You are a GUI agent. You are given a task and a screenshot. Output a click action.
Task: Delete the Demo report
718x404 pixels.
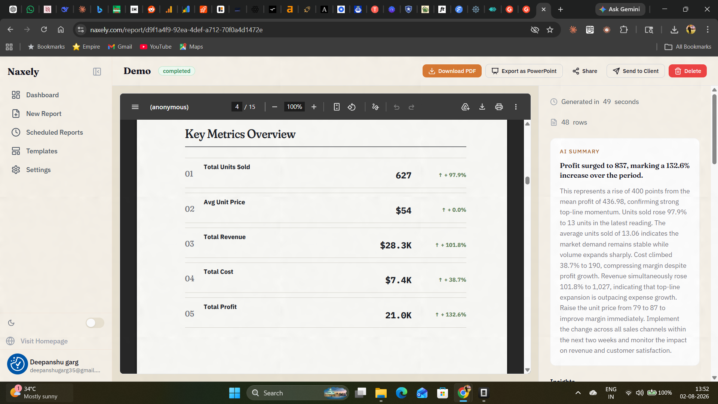click(x=687, y=71)
